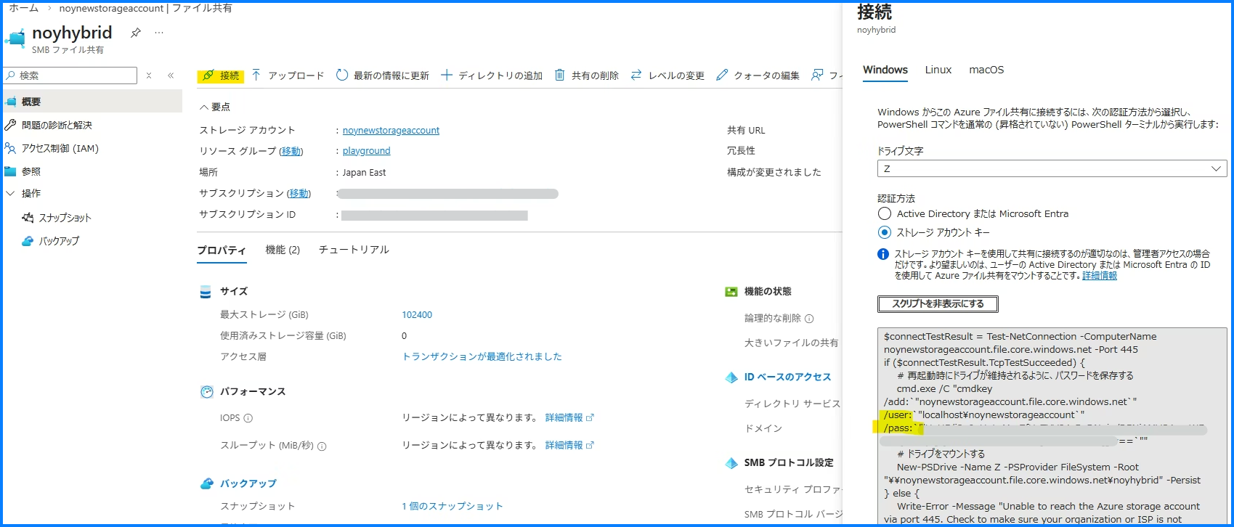
Task: Click the 構成が変更されました label
Action: point(774,172)
